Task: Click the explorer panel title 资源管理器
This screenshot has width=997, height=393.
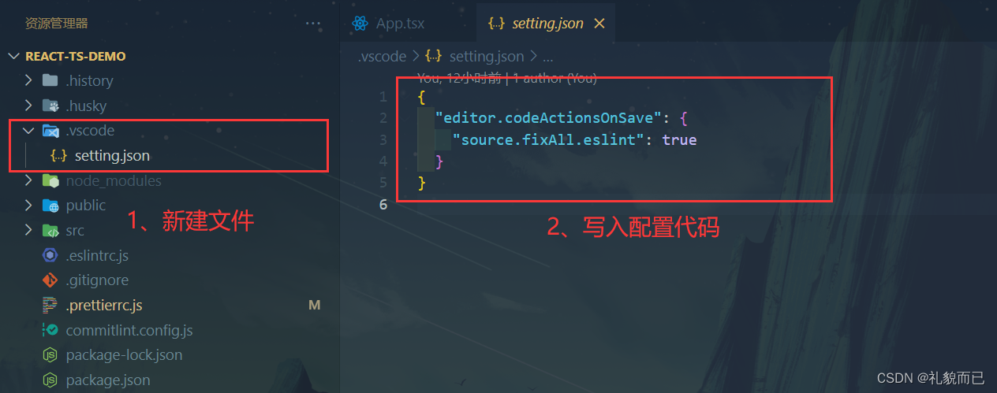Action: click(x=56, y=24)
